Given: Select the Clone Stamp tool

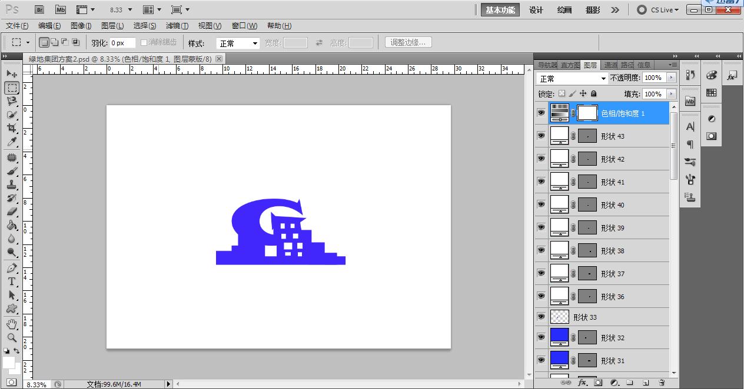Looking at the screenshot, I should pos(12,185).
